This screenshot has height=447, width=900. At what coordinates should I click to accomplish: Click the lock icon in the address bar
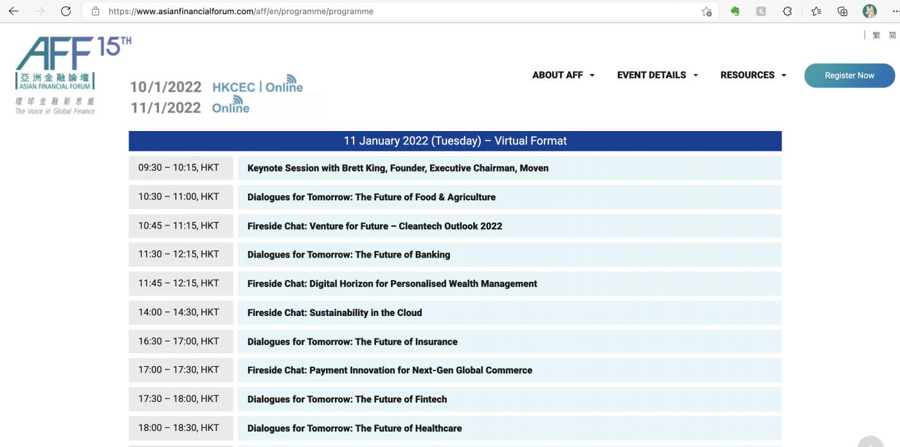point(95,11)
